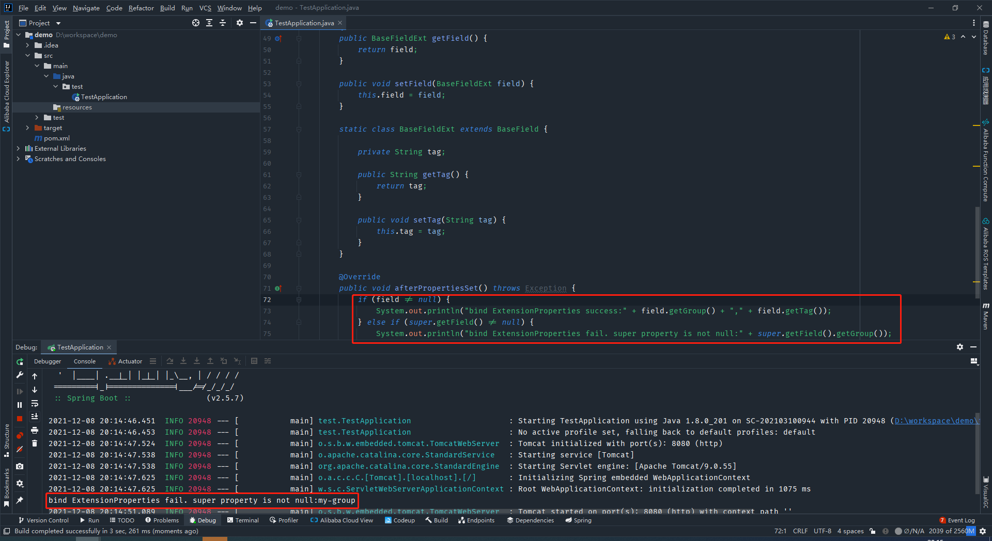Select the resources folder in tree
The height and width of the screenshot is (541, 992).
[76, 107]
